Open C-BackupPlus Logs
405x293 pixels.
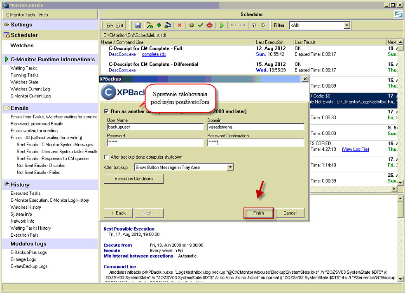pos(28,252)
